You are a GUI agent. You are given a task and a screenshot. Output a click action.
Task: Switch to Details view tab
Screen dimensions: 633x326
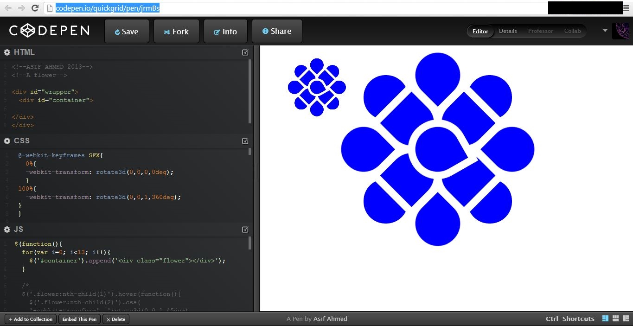(508, 31)
